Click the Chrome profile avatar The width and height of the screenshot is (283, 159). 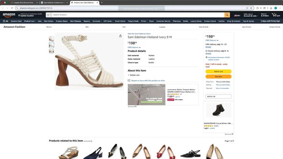point(276,8)
